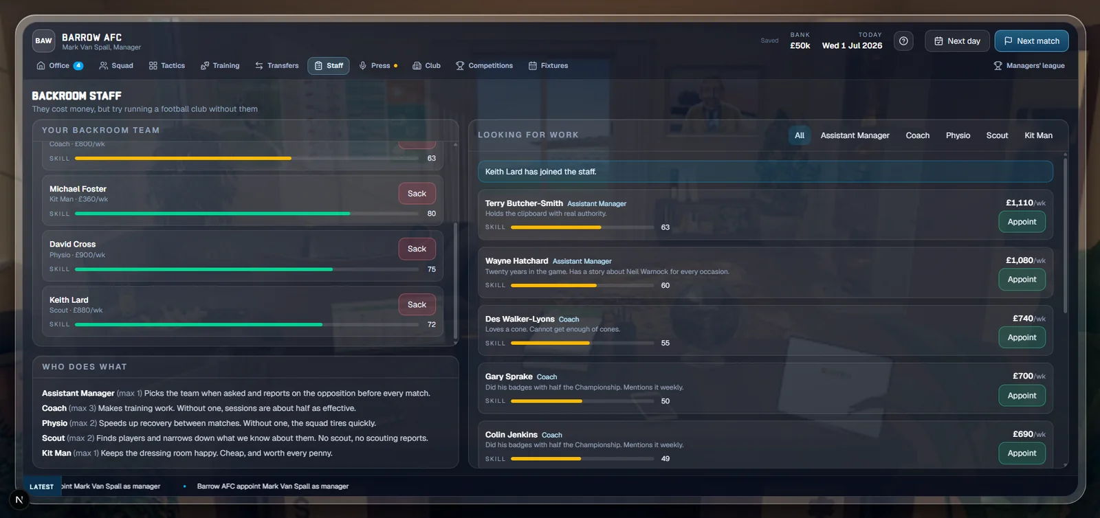This screenshot has width=1100, height=518.
Task: Filter staff by Assistant Manager
Action: [855, 135]
